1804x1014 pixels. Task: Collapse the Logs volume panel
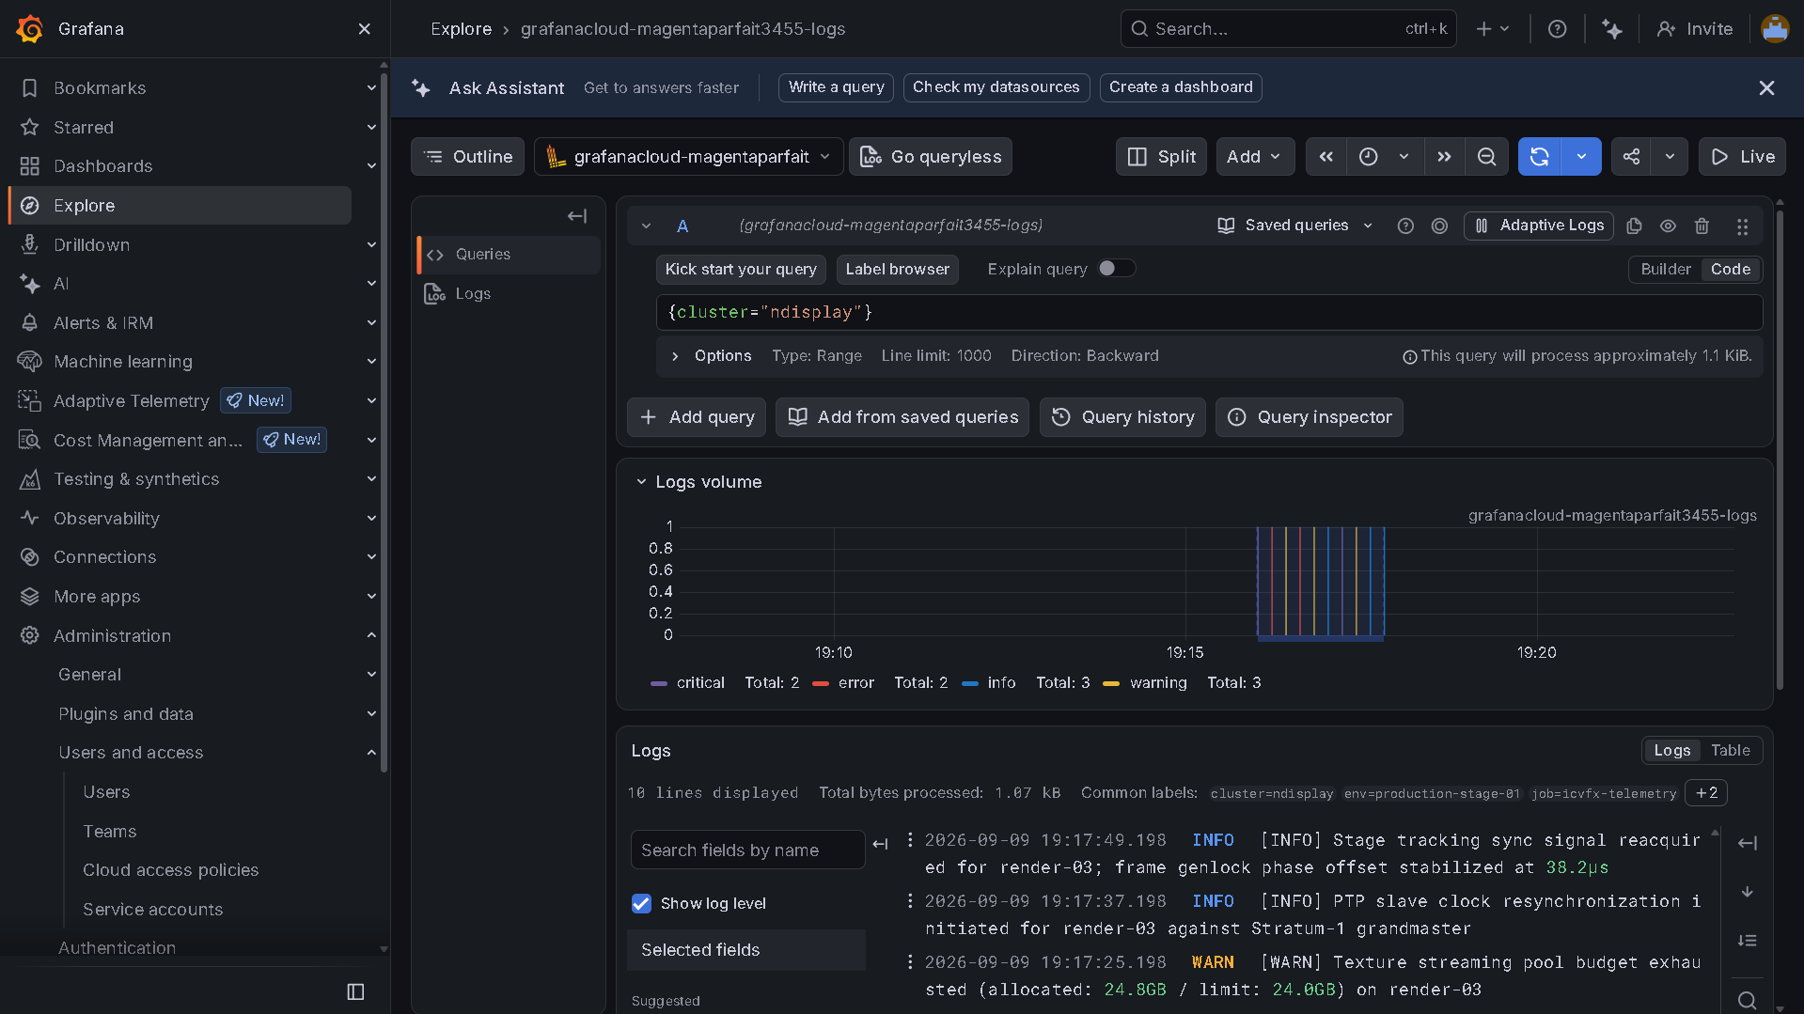tap(641, 482)
